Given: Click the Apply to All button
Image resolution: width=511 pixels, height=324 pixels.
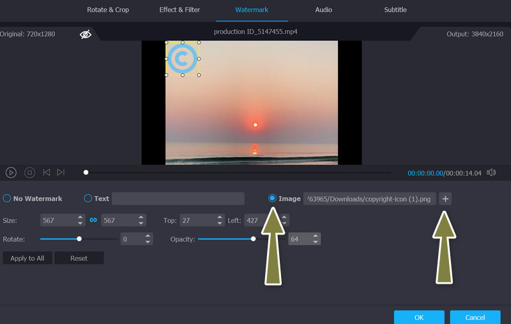Looking at the screenshot, I should [27, 258].
